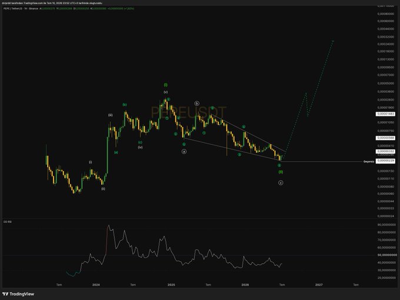This screenshot has height=300, width=400.
Task: Click the PEPE / TetherUS symbol title
Action: (21, 8)
